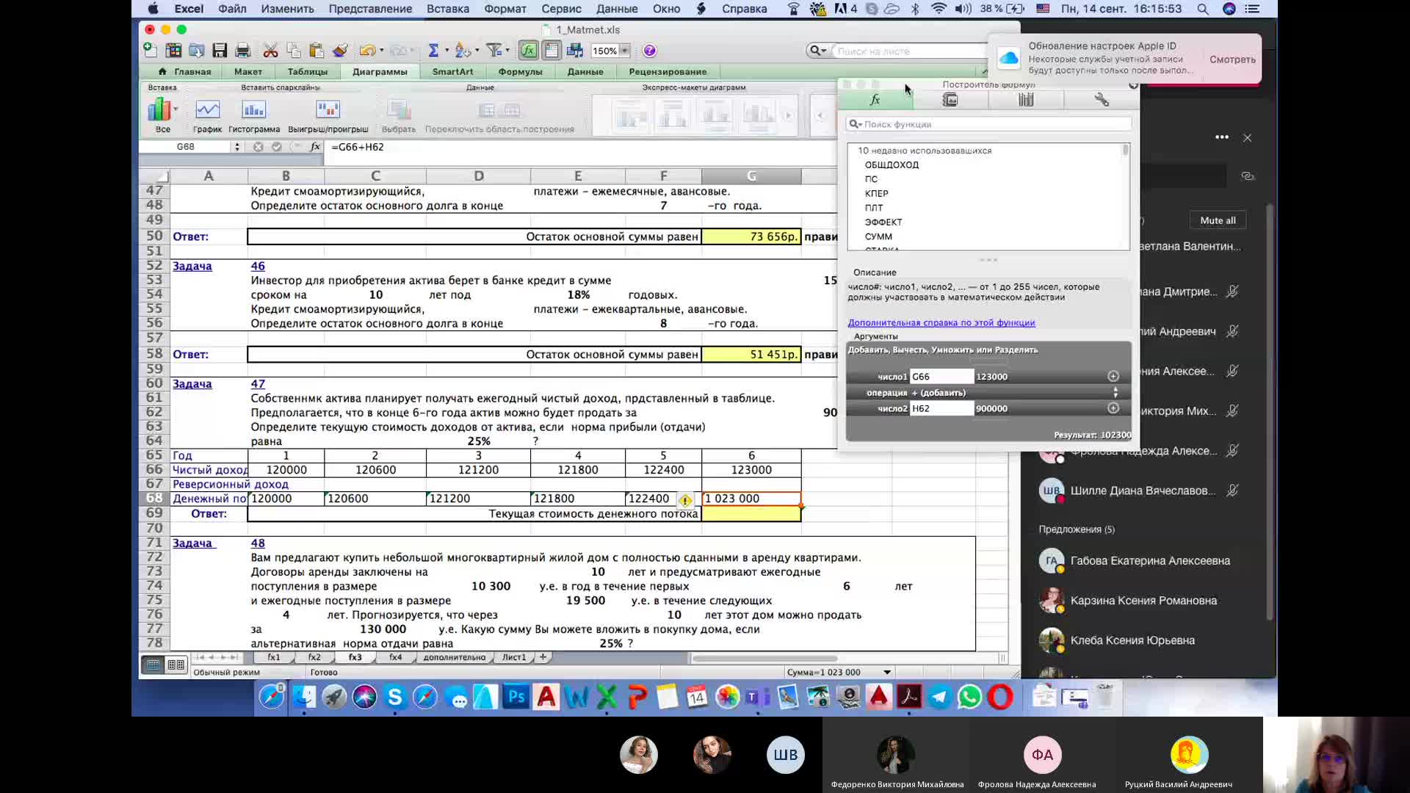1410x793 pixels.
Task: Switch to the fx4 sheet tab
Action: click(x=395, y=657)
